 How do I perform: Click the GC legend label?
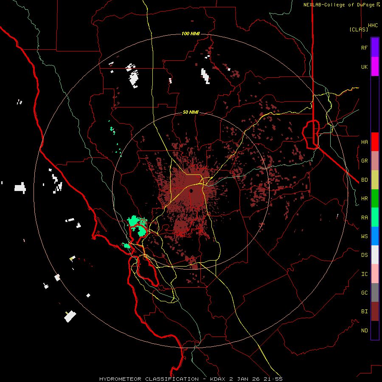click(364, 293)
